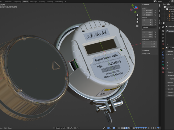
Task: Open the Global transform orientation dropdown
Action: pos(58,128)
